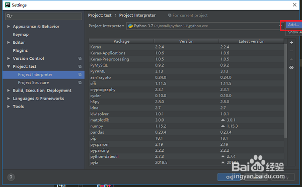
Task: Select the idna package row
Action: pyautogui.click(x=186, y=108)
